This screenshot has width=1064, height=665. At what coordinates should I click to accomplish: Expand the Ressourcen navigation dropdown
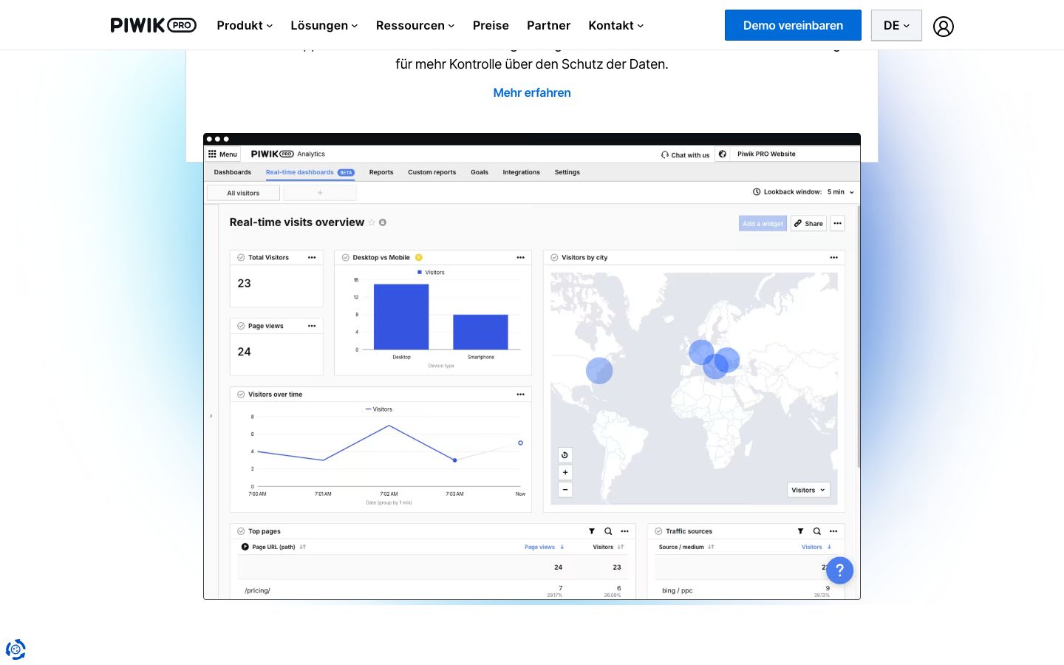click(415, 25)
